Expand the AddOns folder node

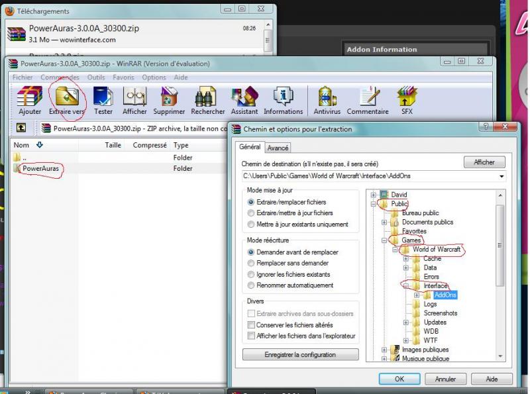pos(417,295)
